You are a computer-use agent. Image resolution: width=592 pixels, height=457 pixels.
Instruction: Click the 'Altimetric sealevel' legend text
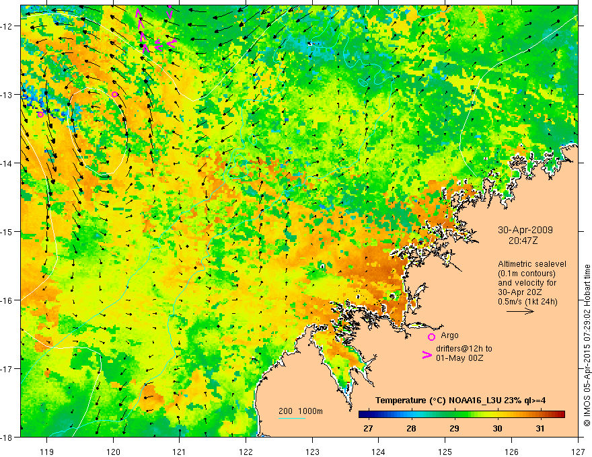pyautogui.click(x=532, y=264)
